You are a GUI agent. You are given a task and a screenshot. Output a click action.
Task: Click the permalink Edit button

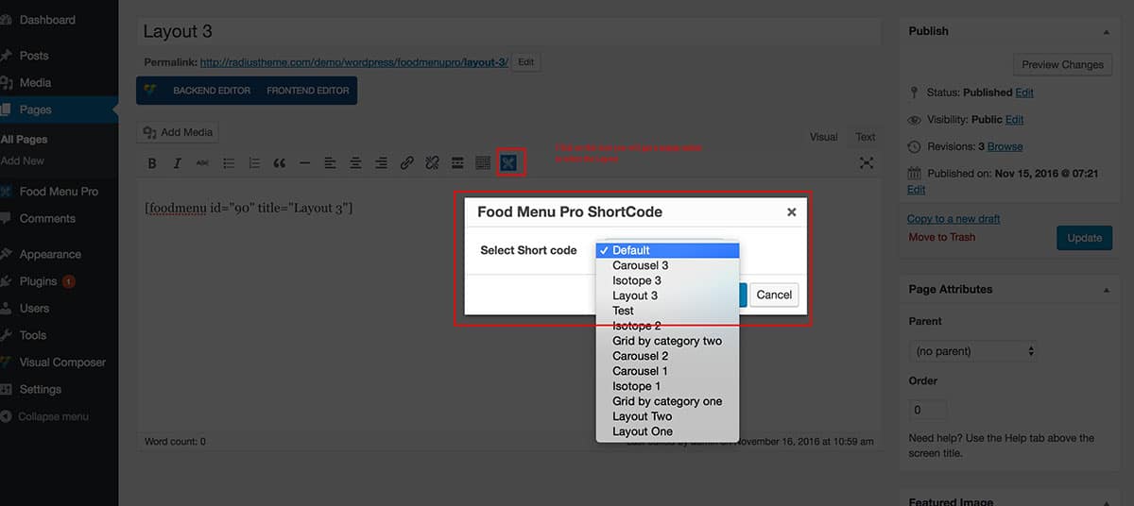pos(526,62)
